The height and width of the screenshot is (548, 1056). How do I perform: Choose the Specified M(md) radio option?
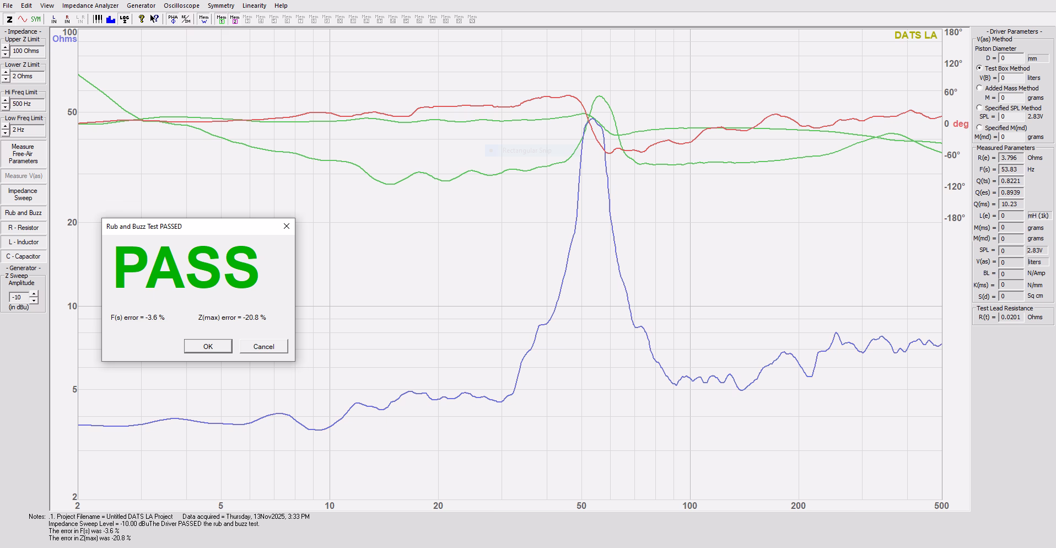[979, 128]
